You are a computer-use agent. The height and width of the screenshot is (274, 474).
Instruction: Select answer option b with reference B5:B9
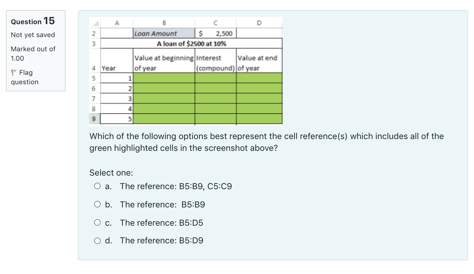[x=97, y=204]
